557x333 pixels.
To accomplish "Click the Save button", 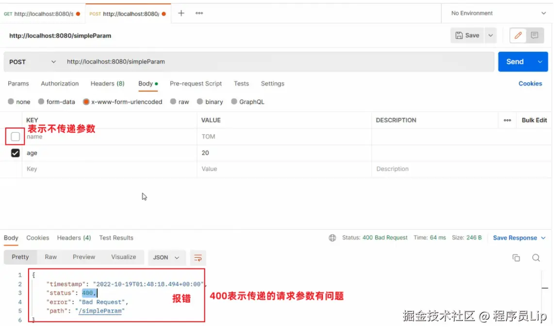I will [x=468, y=35].
